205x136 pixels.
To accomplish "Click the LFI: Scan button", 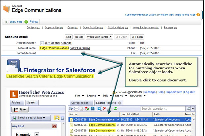I will [x=137, y=37].
